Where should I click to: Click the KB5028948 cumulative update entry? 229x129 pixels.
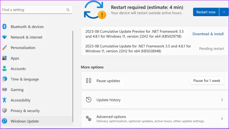(138, 48)
